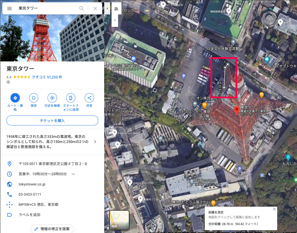Open the hamburger main menu

pos(9,8)
